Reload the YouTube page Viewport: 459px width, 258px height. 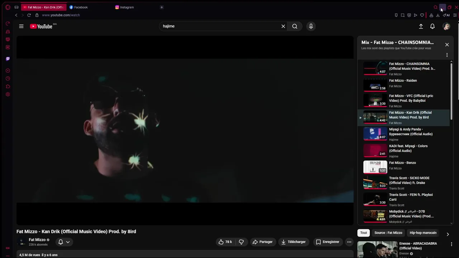point(29,15)
